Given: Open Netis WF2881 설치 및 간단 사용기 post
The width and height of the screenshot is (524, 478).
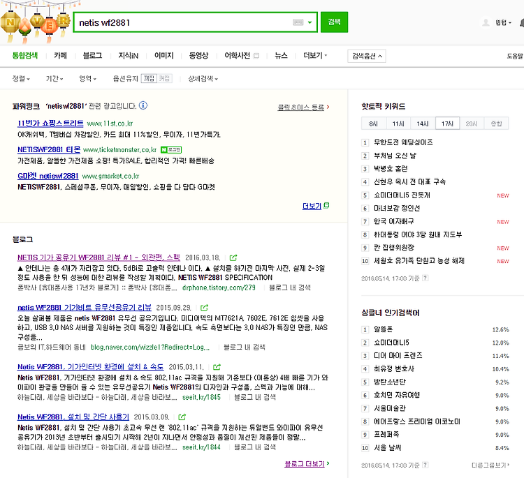Looking at the screenshot, I should tap(73, 417).
